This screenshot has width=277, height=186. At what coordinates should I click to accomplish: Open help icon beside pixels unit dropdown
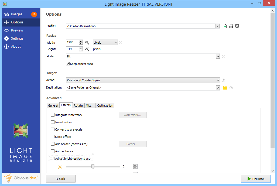pyautogui.click(x=121, y=43)
